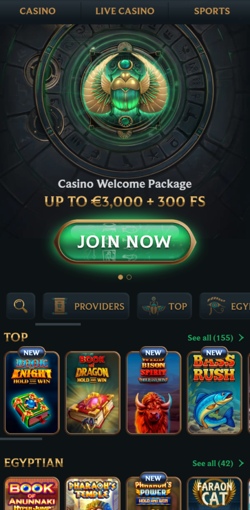Open the Casino tab
Screen dimensions: 250x510
pos(38,11)
